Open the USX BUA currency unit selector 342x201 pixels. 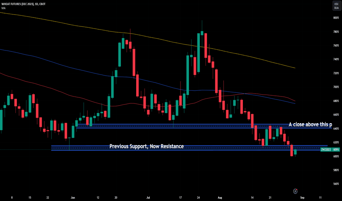336,6
